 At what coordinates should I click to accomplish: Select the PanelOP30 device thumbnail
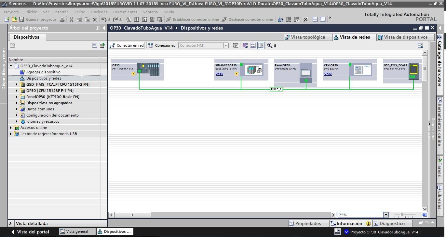306,73
